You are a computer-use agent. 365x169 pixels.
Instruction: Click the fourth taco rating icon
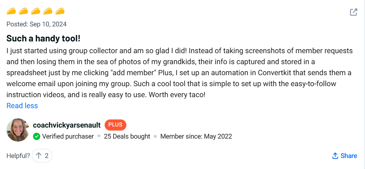pos(48,11)
